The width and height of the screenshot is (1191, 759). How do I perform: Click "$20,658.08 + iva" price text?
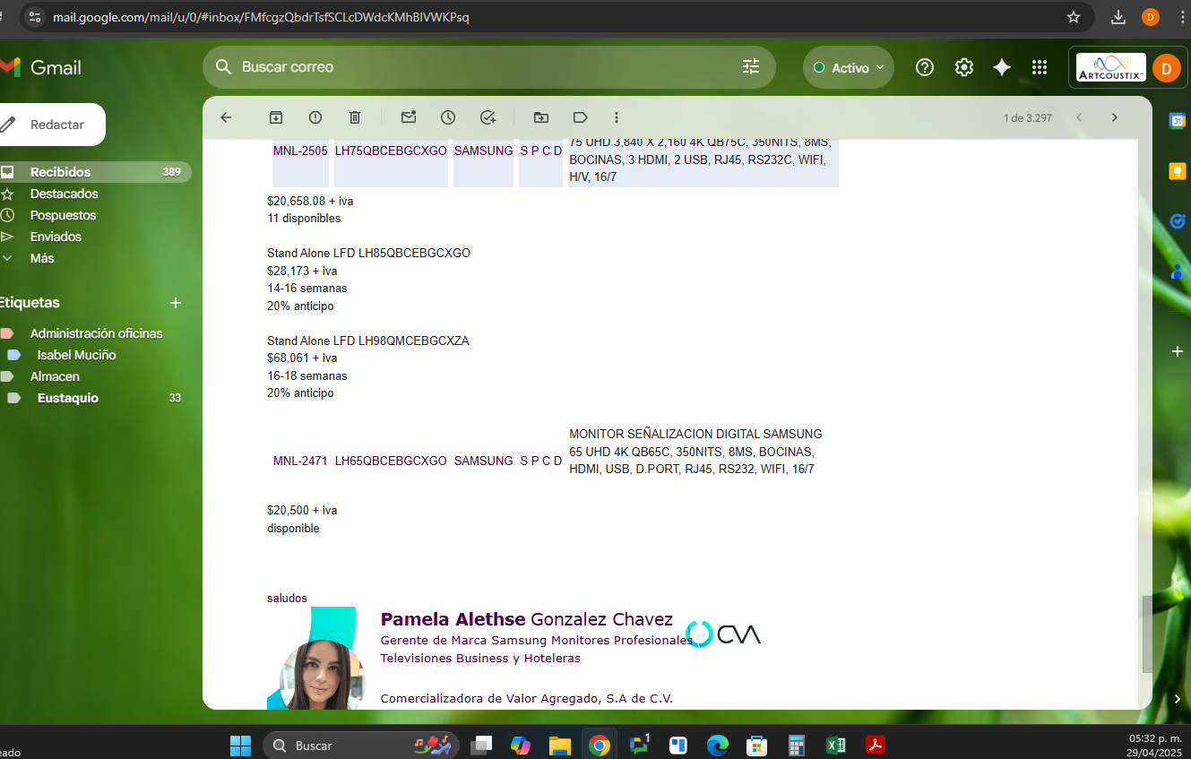click(x=310, y=201)
